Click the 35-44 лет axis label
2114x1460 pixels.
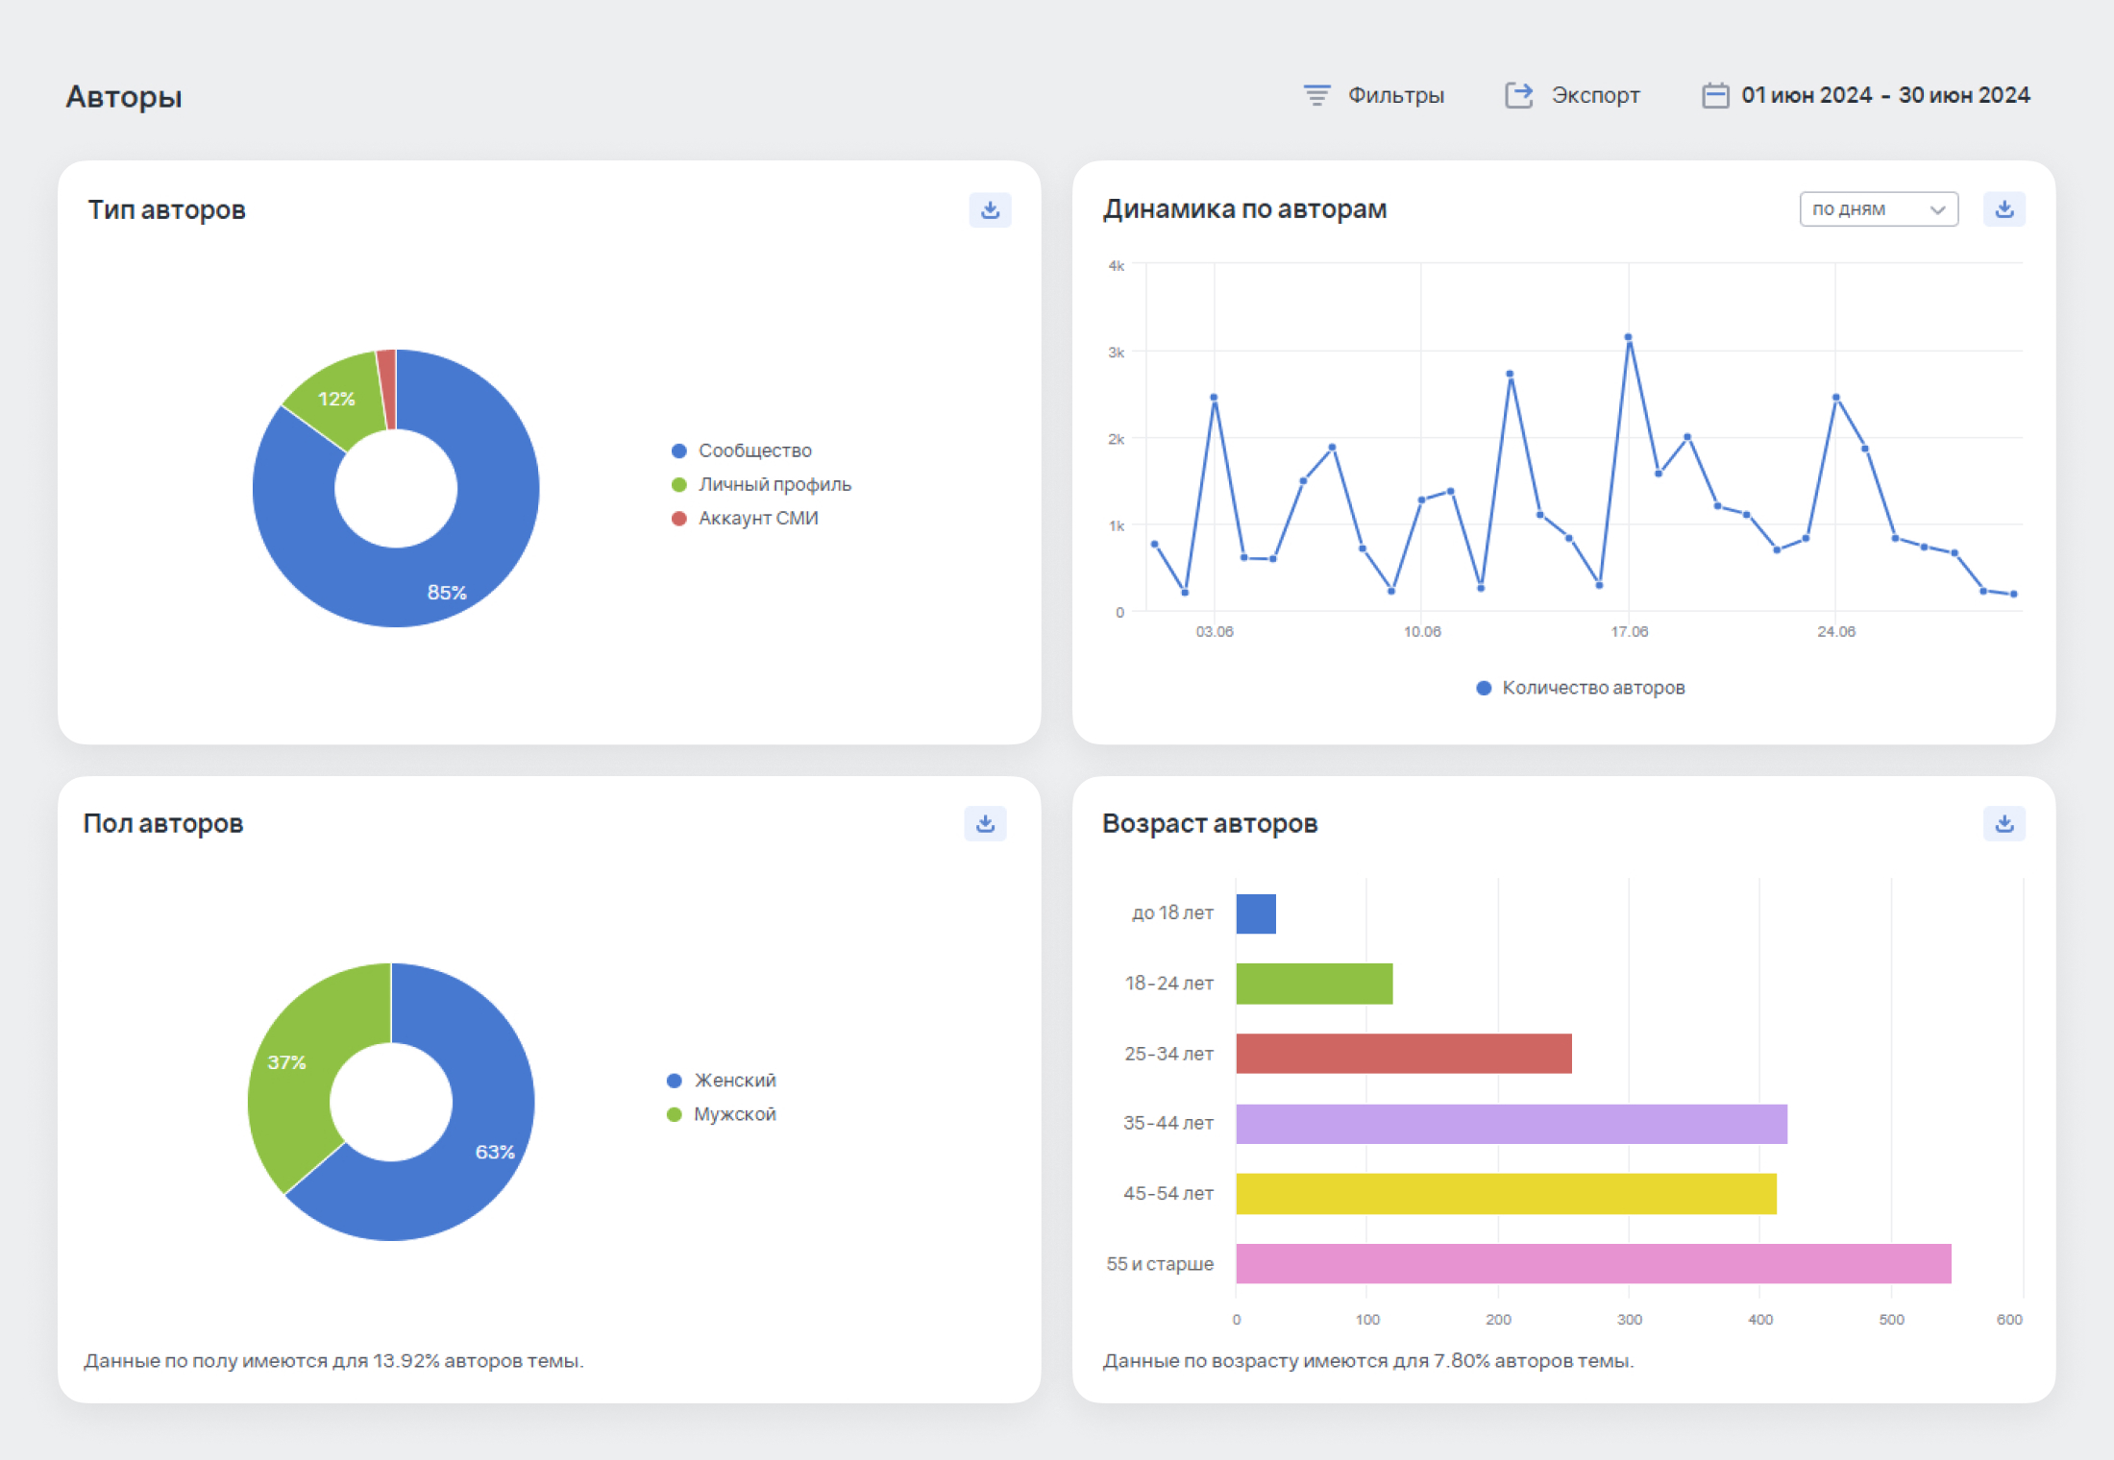(x=1168, y=1123)
